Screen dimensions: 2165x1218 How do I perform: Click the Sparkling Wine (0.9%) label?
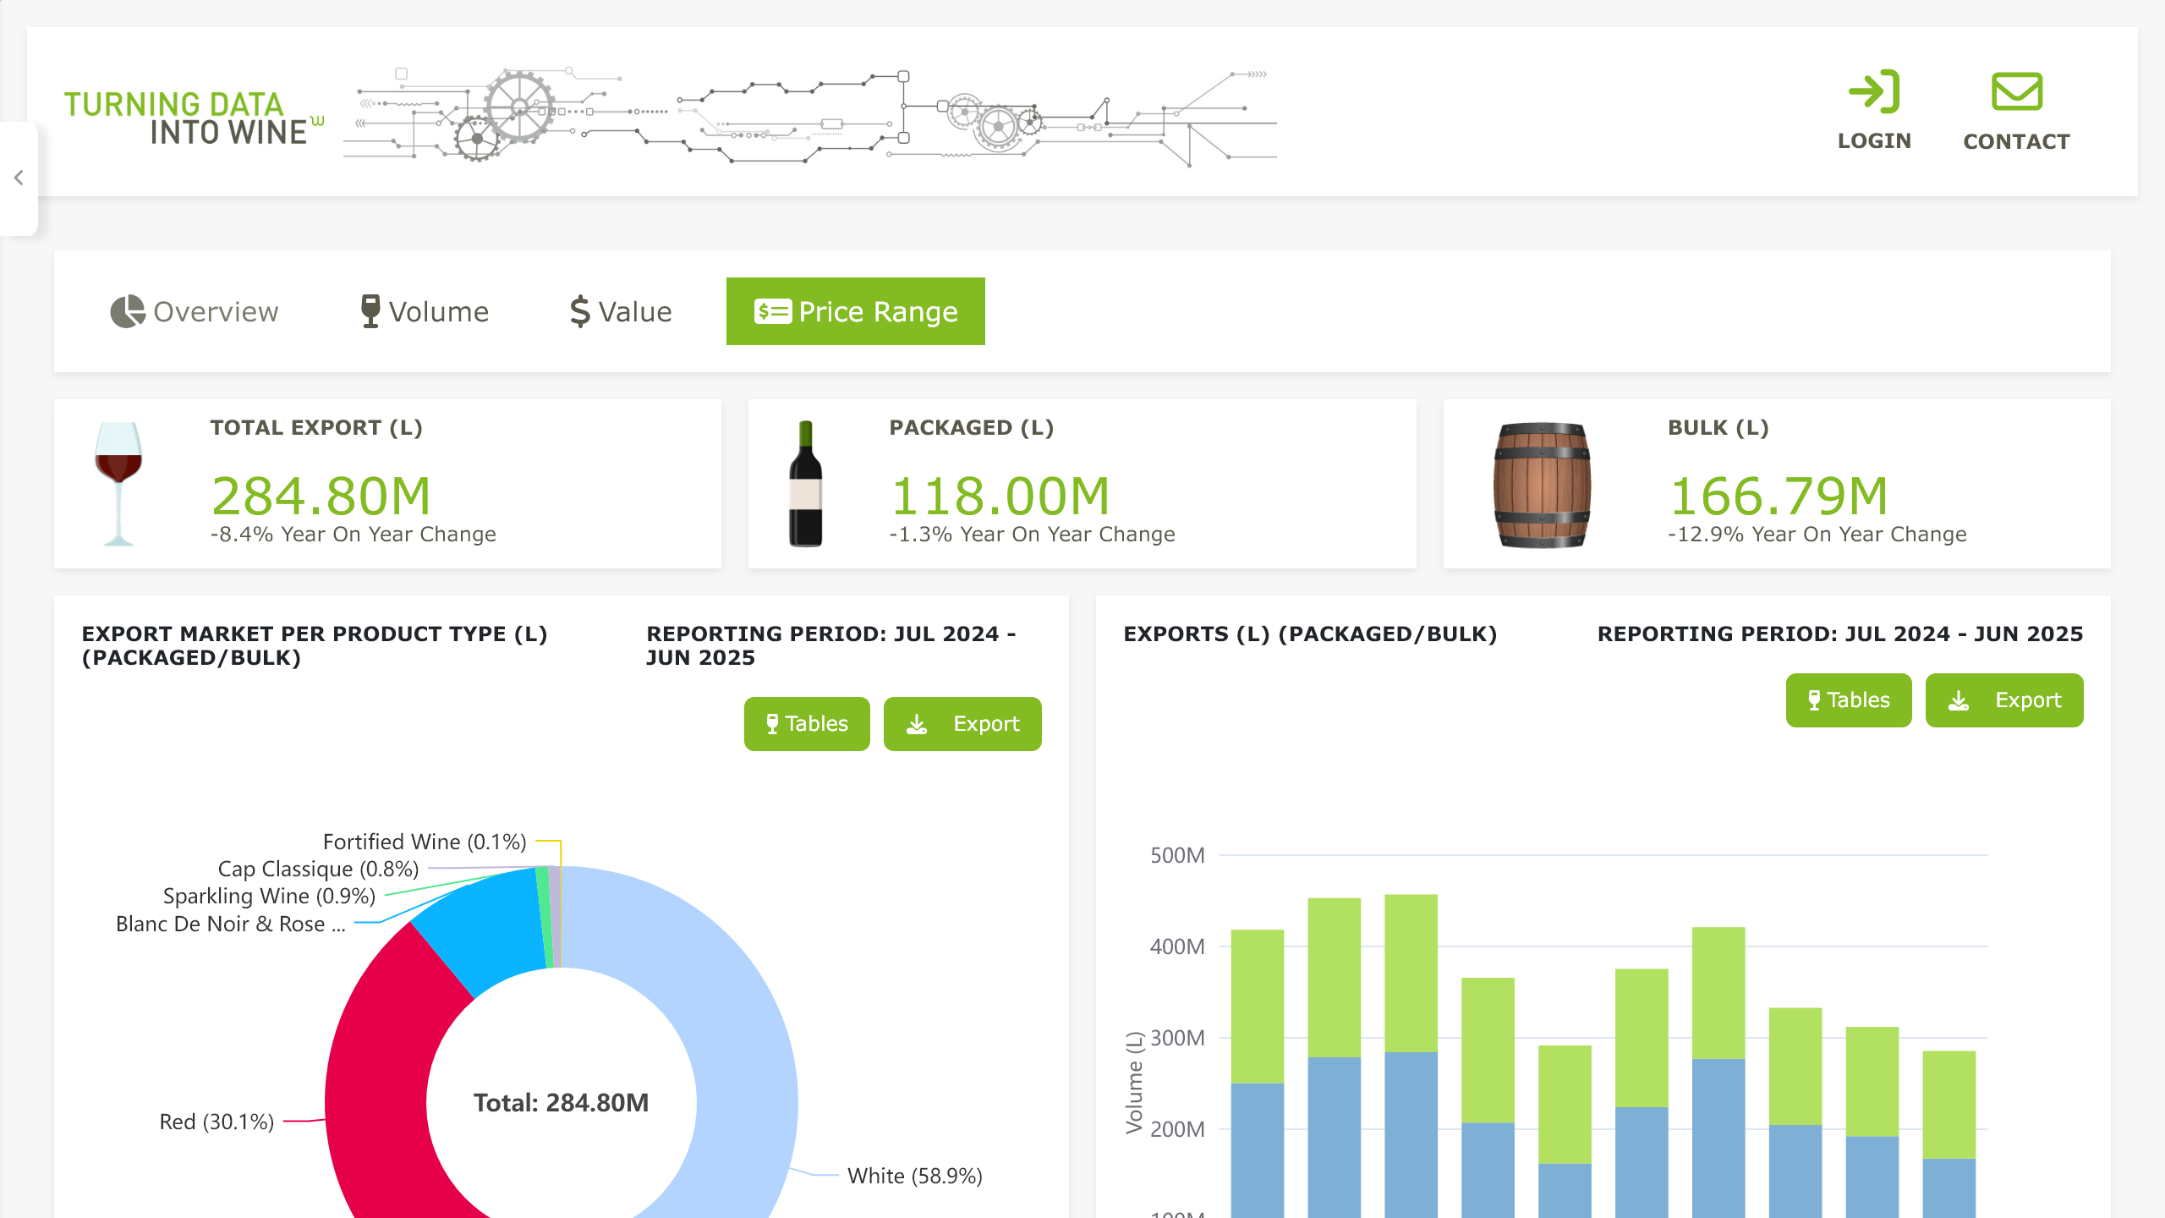pyautogui.click(x=269, y=897)
